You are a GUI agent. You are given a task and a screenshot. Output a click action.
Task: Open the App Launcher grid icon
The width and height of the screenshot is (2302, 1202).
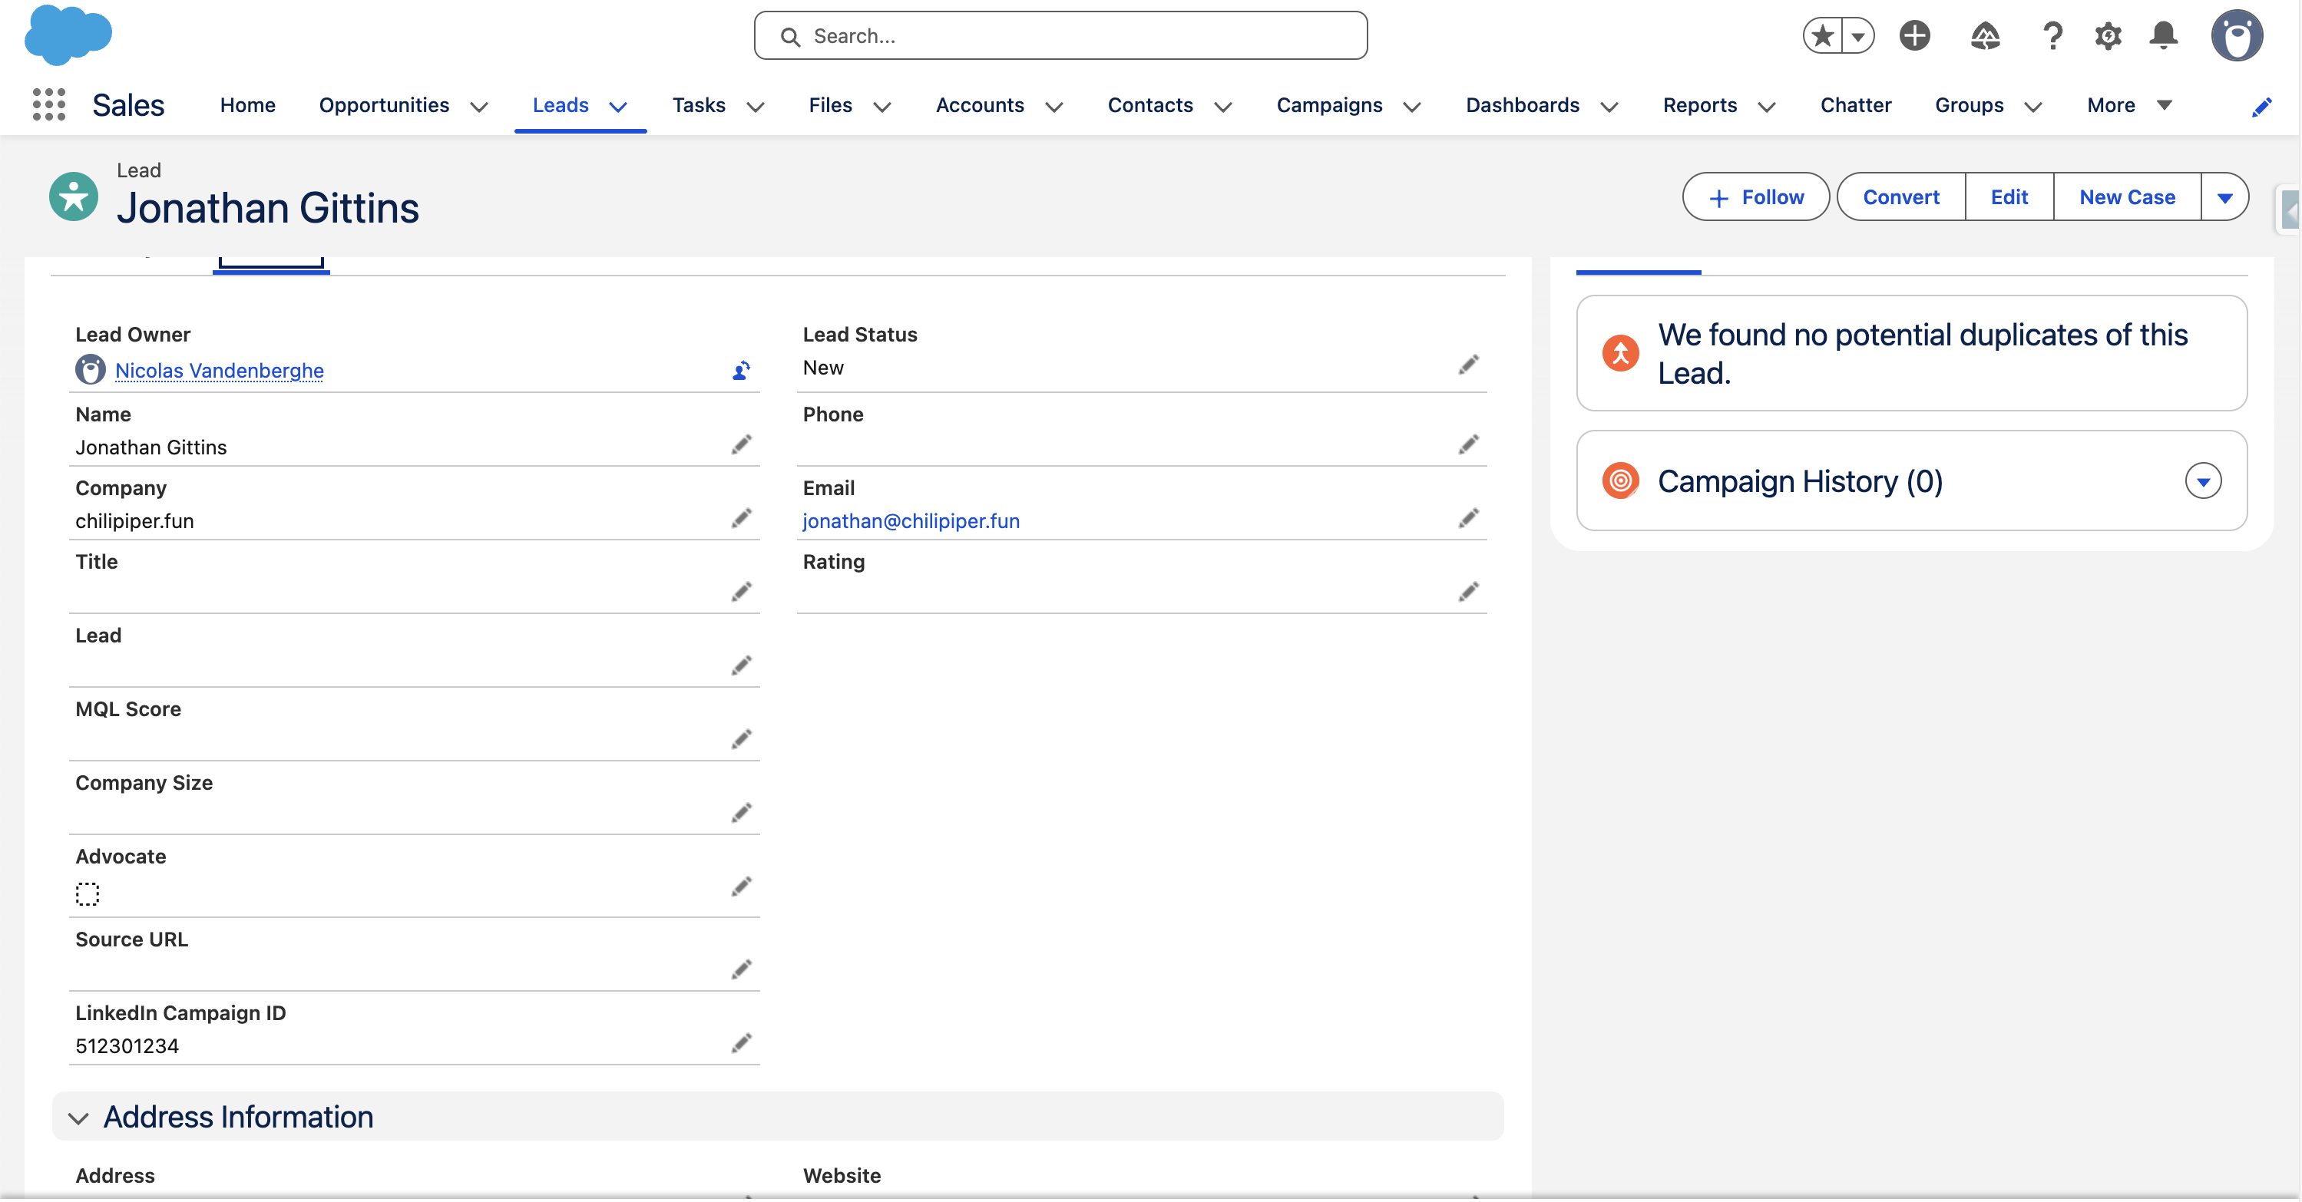tap(49, 104)
